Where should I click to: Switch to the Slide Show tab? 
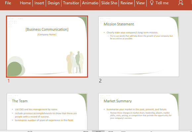[x=109, y=3]
